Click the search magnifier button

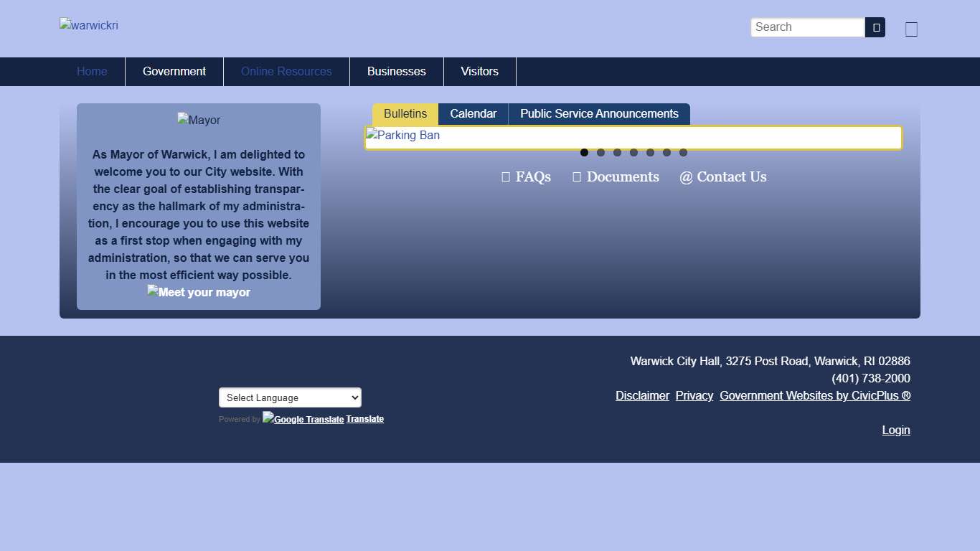[x=875, y=27]
